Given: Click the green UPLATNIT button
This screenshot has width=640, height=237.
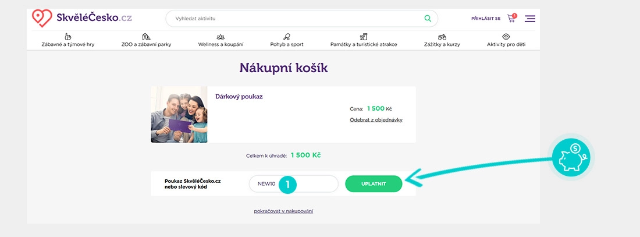Looking at the screenshot, I should point(374,184).
